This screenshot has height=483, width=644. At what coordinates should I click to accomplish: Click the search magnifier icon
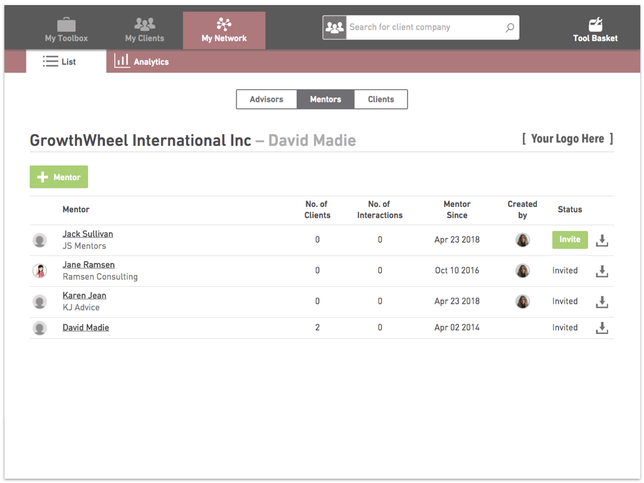509,28
